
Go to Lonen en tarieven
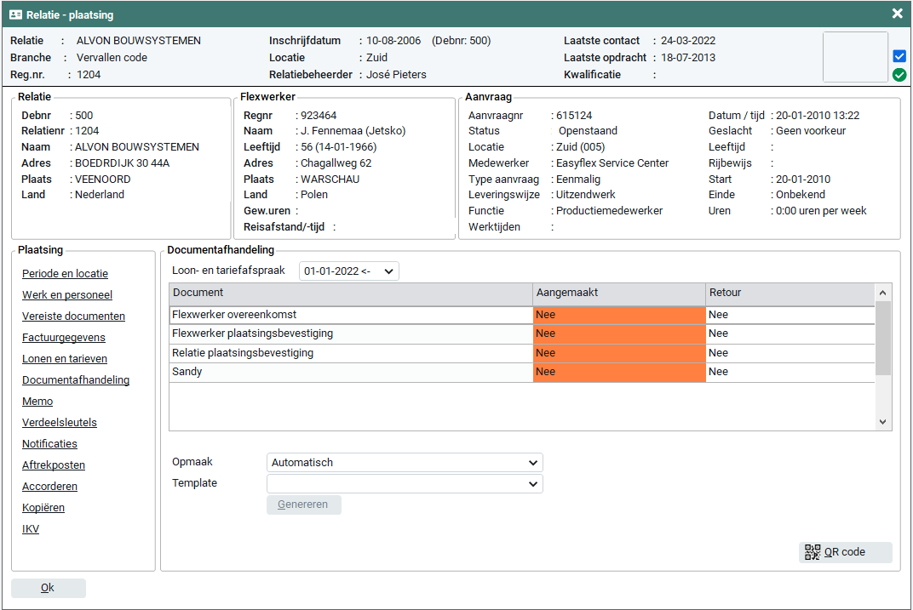tap(64, 359)
